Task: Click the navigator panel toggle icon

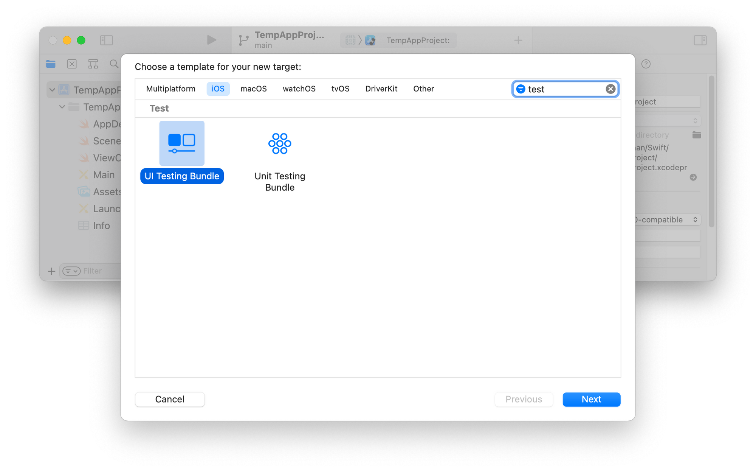Action: click(107, 40)
